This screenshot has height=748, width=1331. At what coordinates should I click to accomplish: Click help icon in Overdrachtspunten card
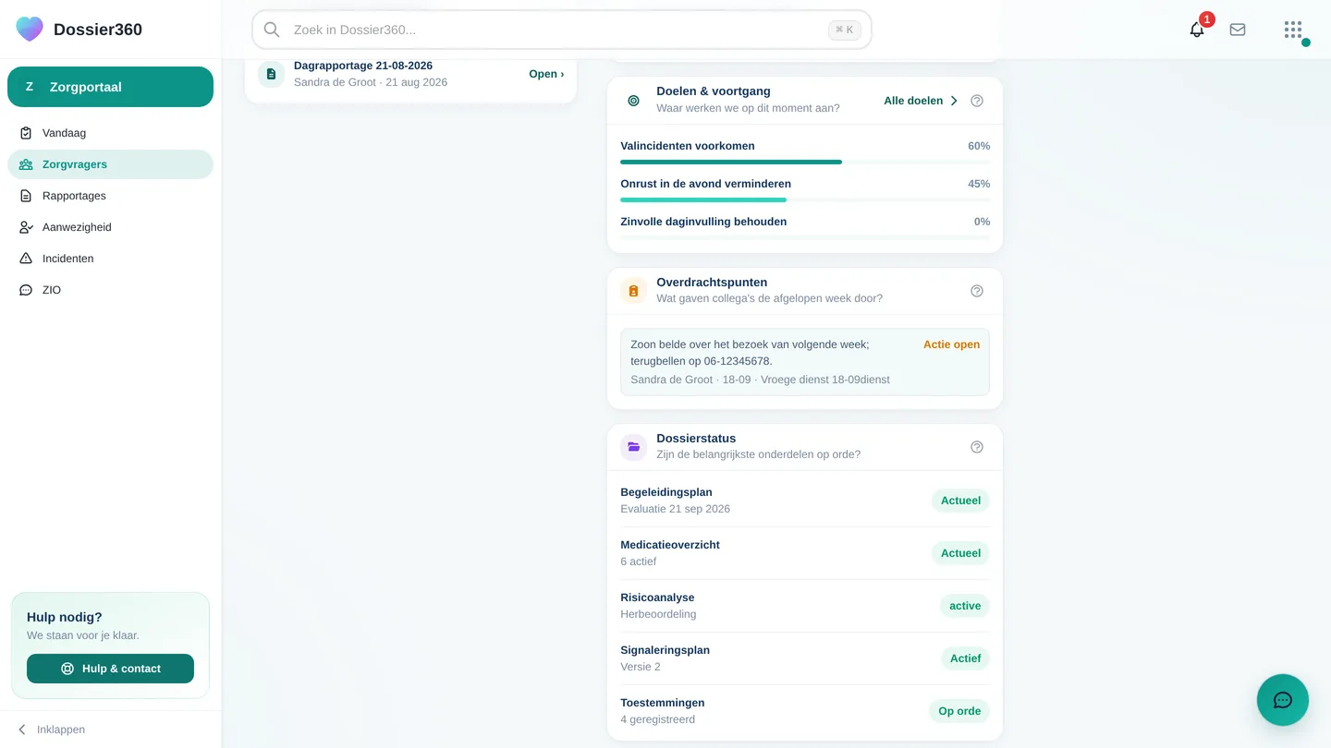pyautogui.click(x=977, y=291)
